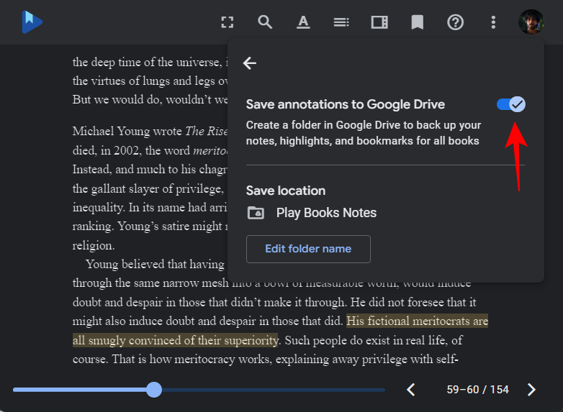
Task: Open the three-dot more options menu
Action: [493, 22]
